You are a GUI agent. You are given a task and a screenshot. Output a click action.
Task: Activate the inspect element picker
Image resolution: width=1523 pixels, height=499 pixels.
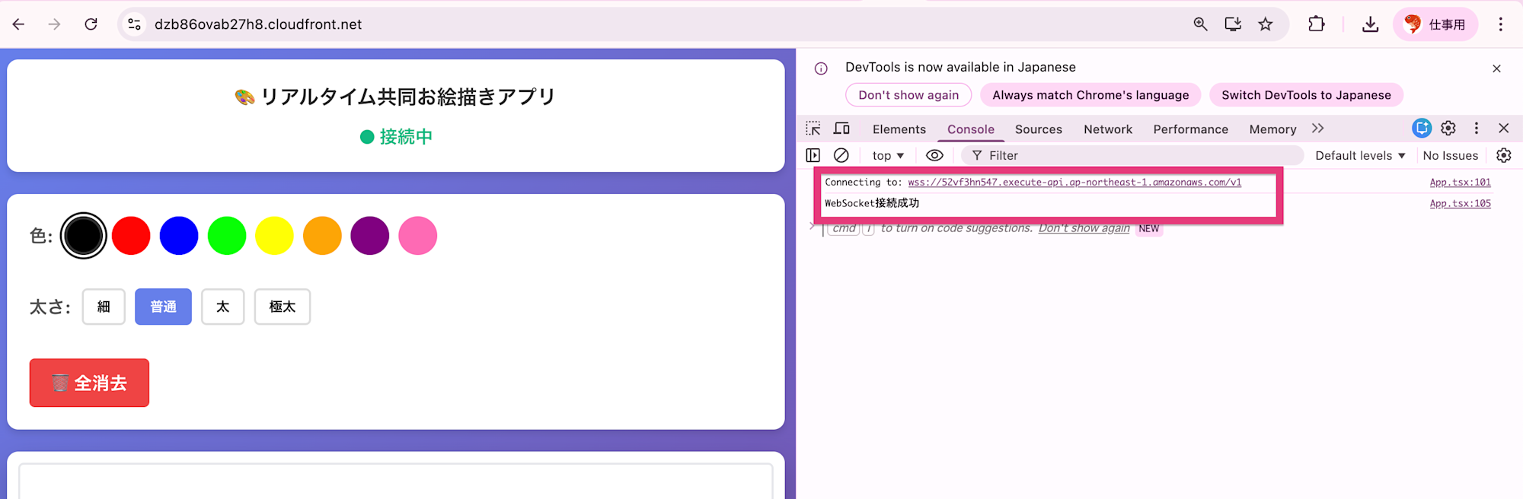pyautogui.click(x=813, y=129)
